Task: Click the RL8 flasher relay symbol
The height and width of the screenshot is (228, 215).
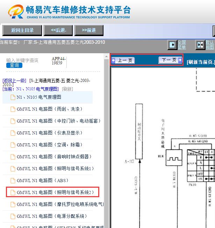Action: 174,158
